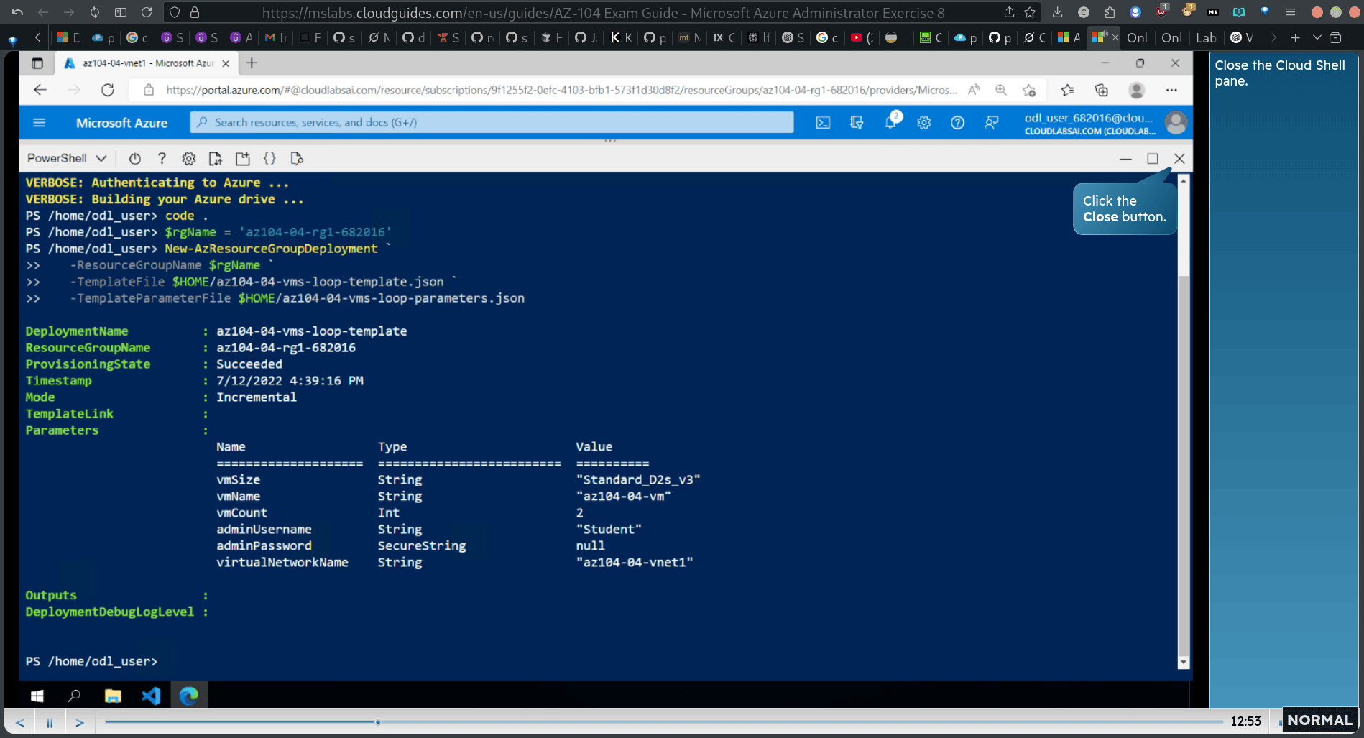Open Azure portal settings gear

[x=924, y=123]
